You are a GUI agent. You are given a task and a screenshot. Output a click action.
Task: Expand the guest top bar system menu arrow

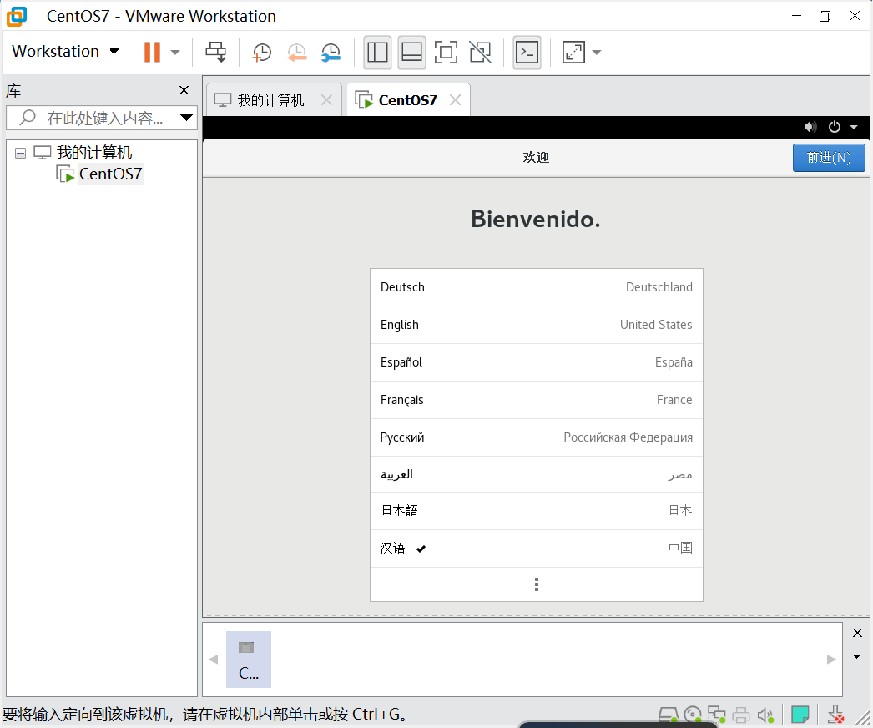coord(854,127)
